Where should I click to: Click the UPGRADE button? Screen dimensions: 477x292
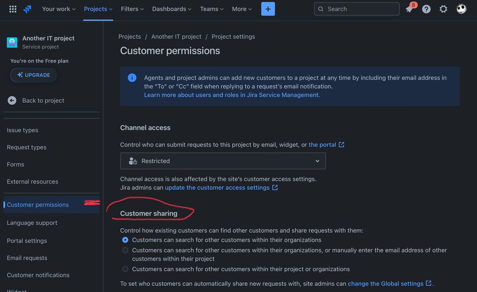pyautogui.click(x=33, y=75)
